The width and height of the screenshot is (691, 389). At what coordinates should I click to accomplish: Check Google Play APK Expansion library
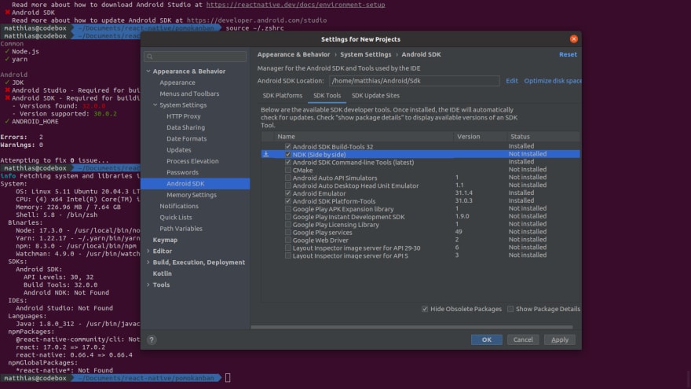click(x=287, y=209)
